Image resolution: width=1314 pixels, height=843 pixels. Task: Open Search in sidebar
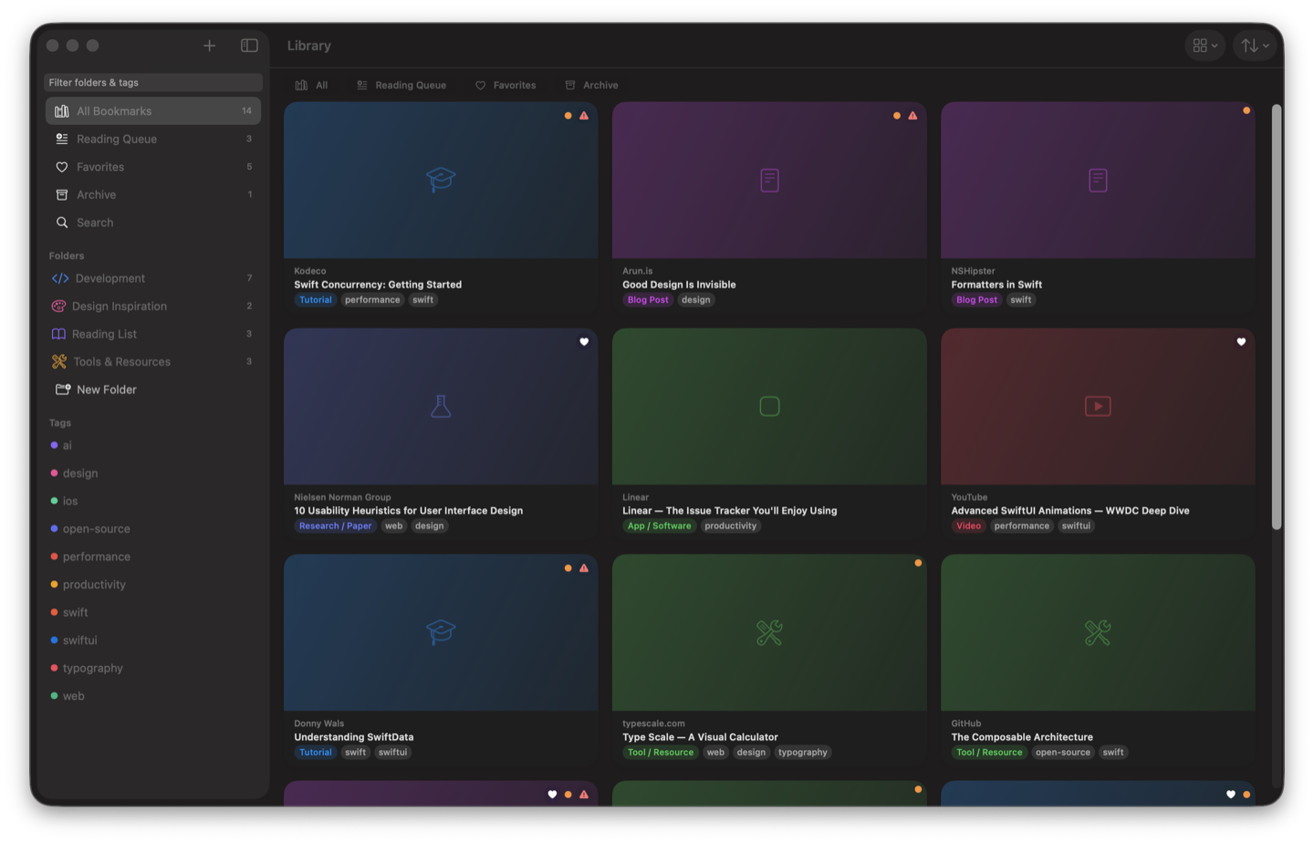pos(153,223)
